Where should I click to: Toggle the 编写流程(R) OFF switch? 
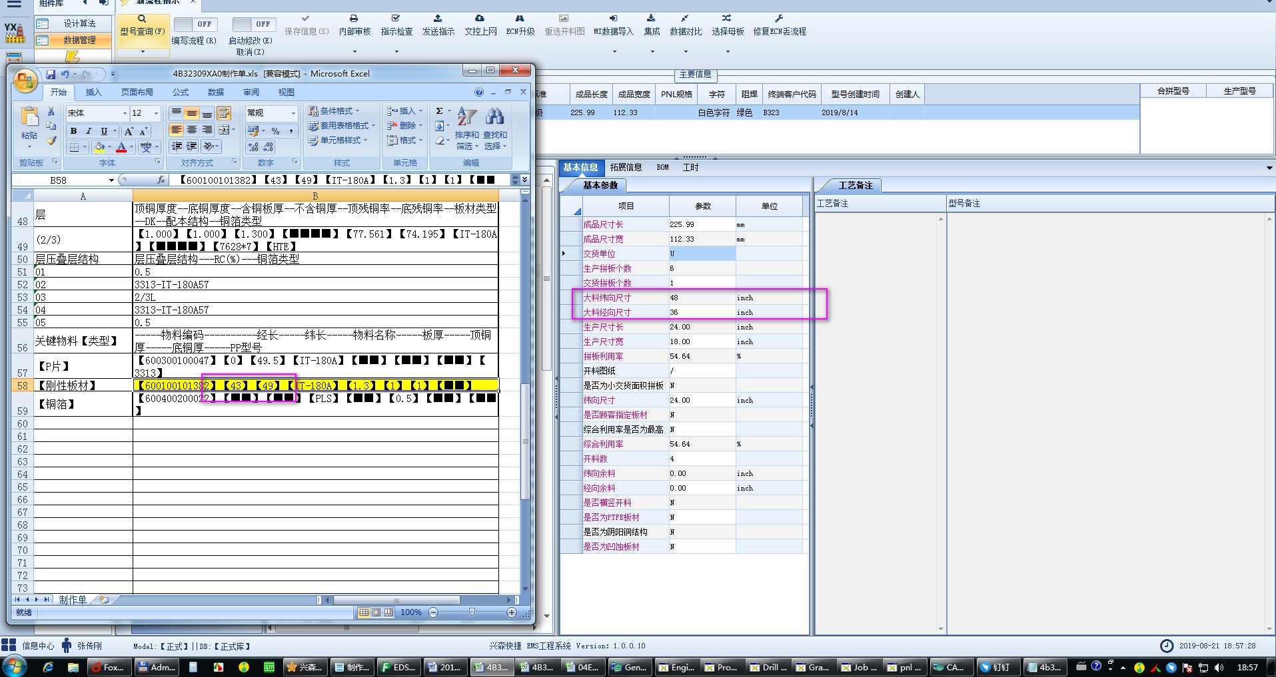(x=195, y=24)
